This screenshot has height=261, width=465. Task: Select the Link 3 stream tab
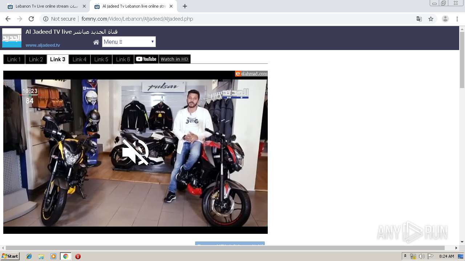58,59
